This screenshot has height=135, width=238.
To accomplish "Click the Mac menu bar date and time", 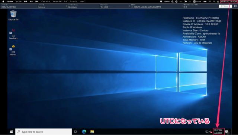I will 229,1.
